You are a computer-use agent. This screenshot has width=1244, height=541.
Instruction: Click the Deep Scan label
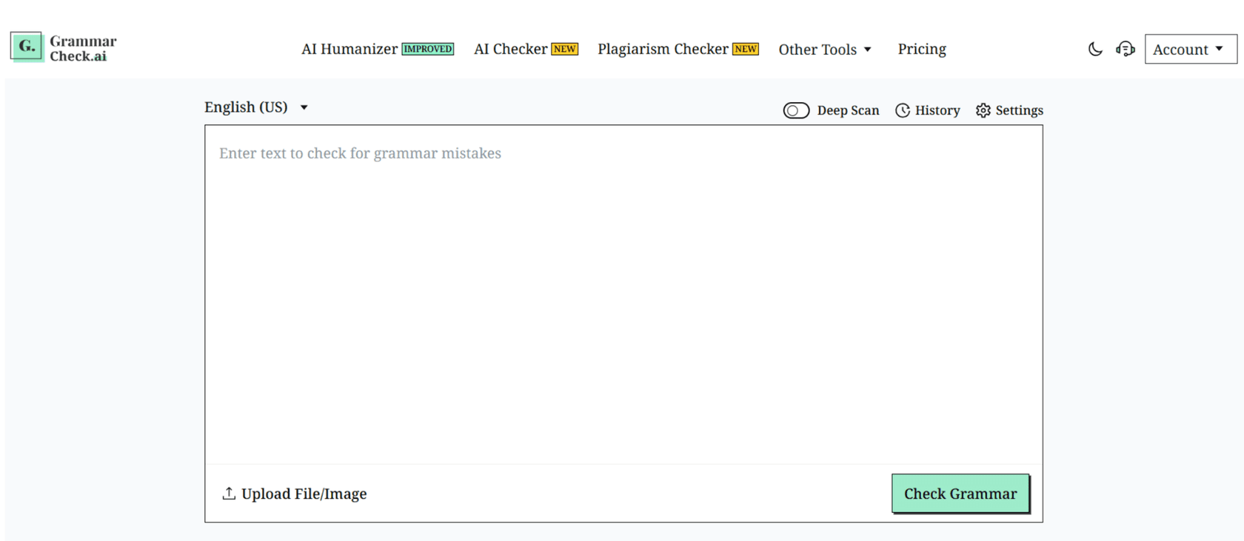[848, 110]
